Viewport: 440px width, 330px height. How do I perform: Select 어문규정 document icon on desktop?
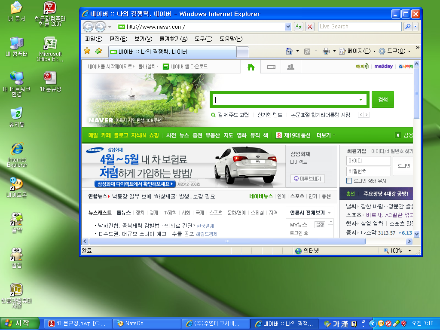point(50,82)
